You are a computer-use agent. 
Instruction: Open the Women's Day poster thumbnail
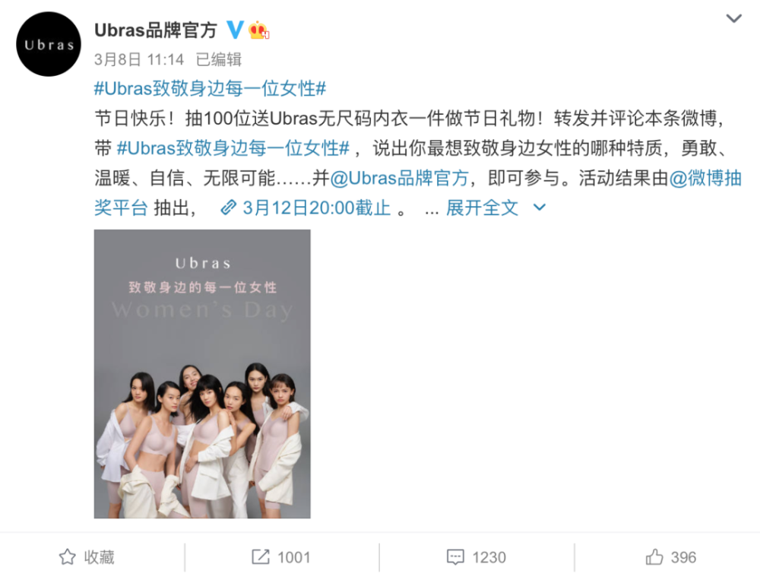coord(202,374)
